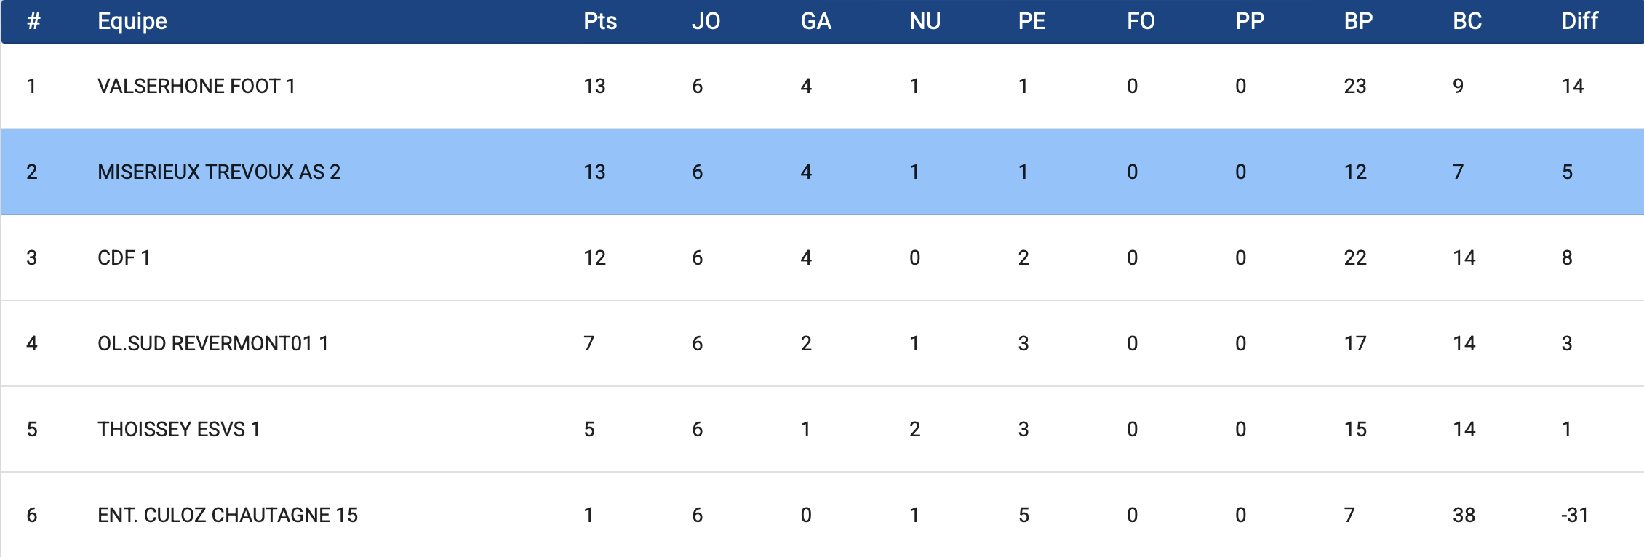Select the PP column header

1250,21
